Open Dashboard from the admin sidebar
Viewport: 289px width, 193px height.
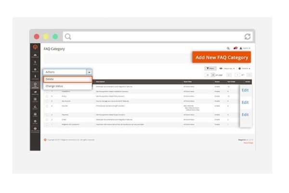35,55
